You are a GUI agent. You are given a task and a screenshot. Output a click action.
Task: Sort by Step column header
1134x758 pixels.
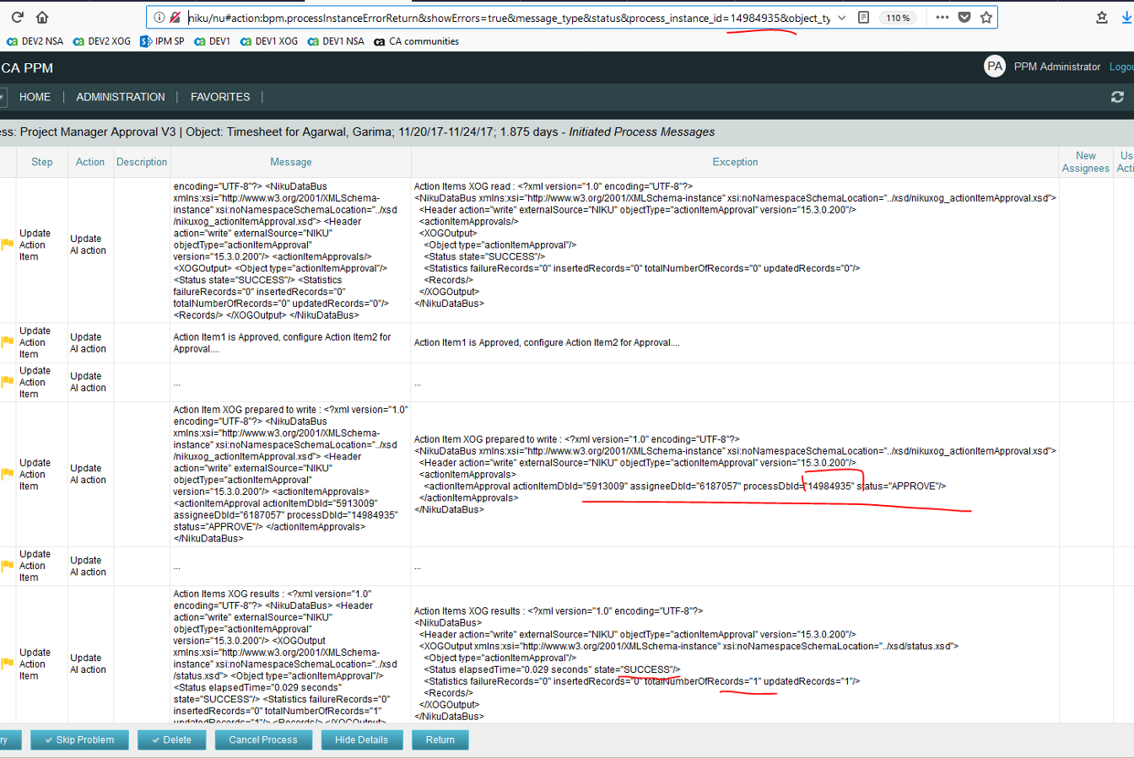point(42,162)
